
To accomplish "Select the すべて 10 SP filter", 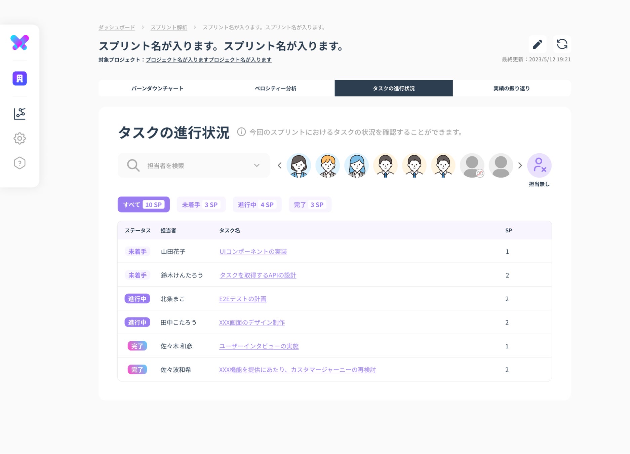I will (x=144, y=204).
